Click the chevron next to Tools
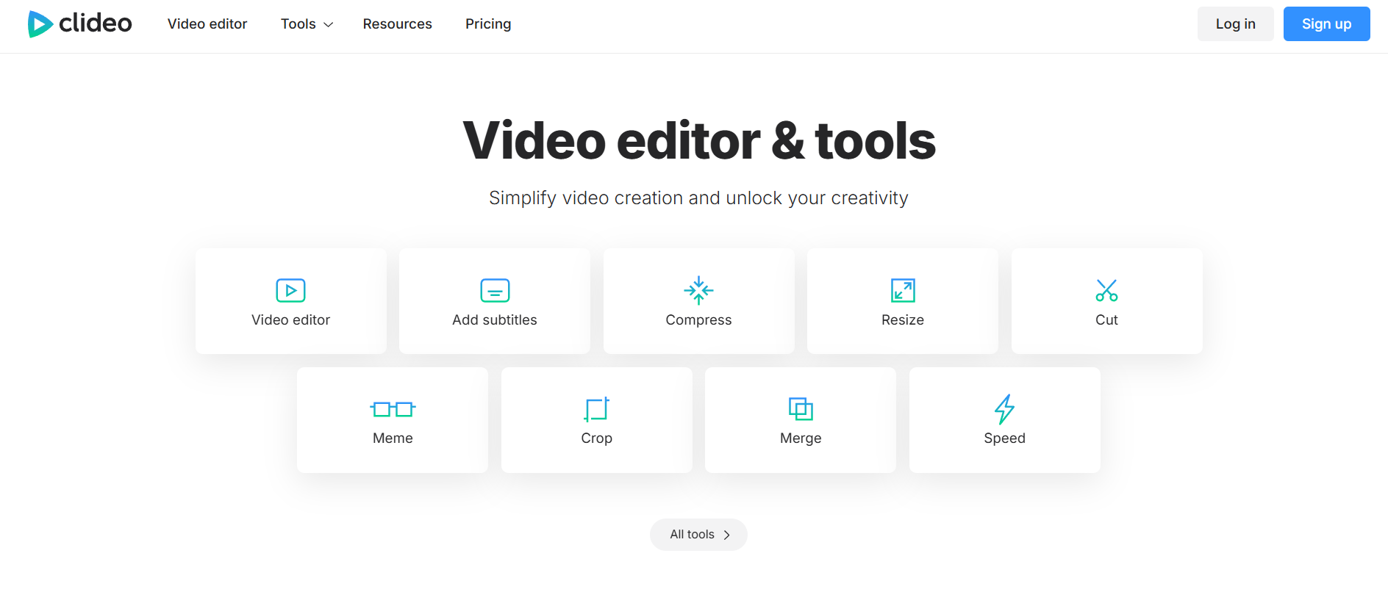The image size is (1388, 603). point(329,25)
